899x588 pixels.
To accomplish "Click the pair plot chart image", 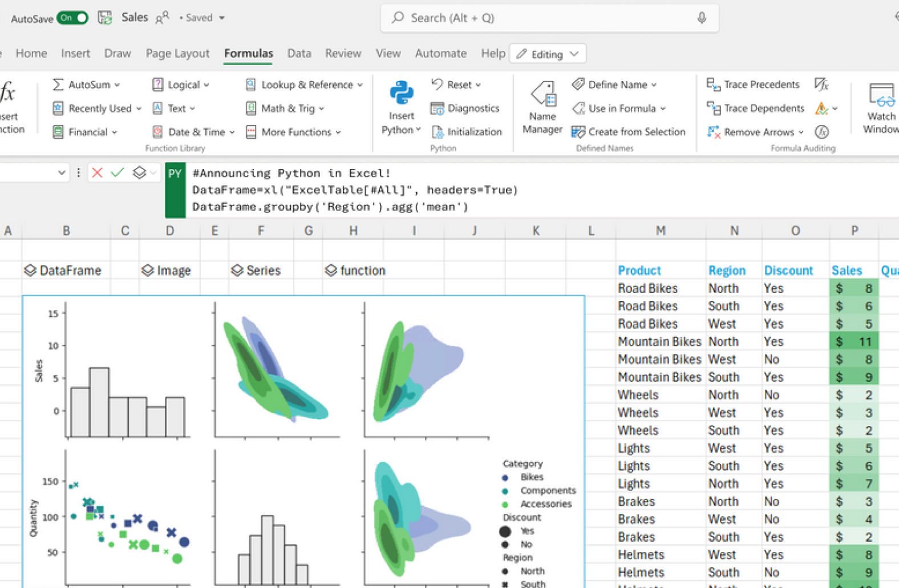I will [303, 442].
